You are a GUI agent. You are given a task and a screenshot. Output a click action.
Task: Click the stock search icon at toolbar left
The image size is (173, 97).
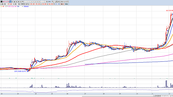[x=2, y=2]
